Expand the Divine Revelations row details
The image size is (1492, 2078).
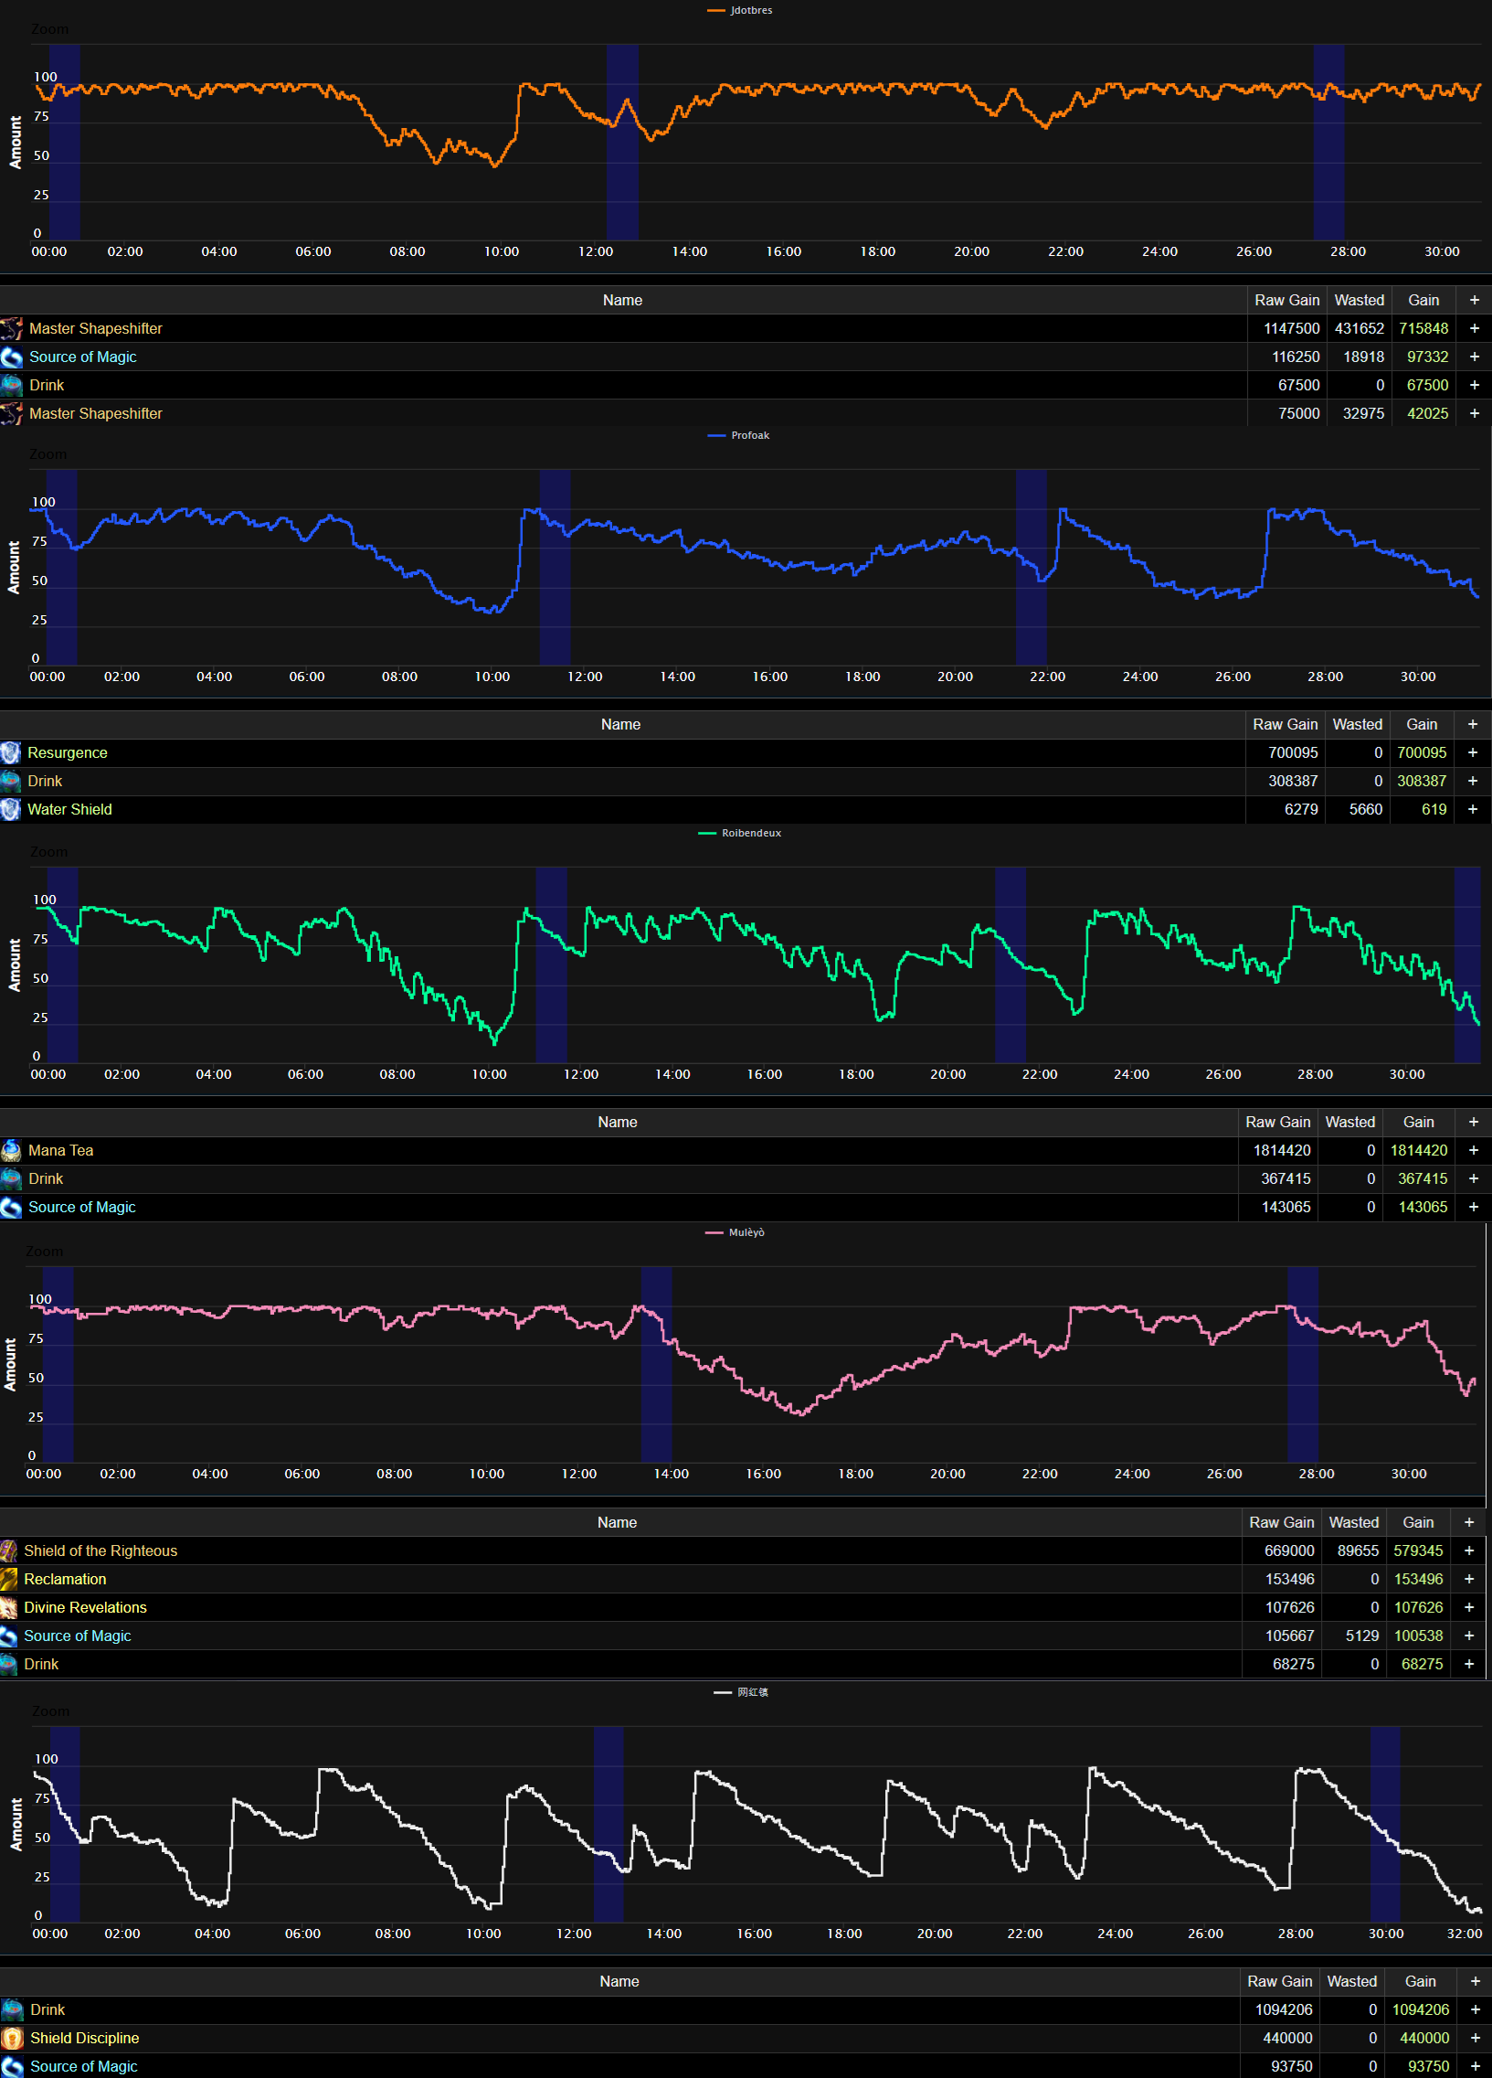tap(1468, 1607)
